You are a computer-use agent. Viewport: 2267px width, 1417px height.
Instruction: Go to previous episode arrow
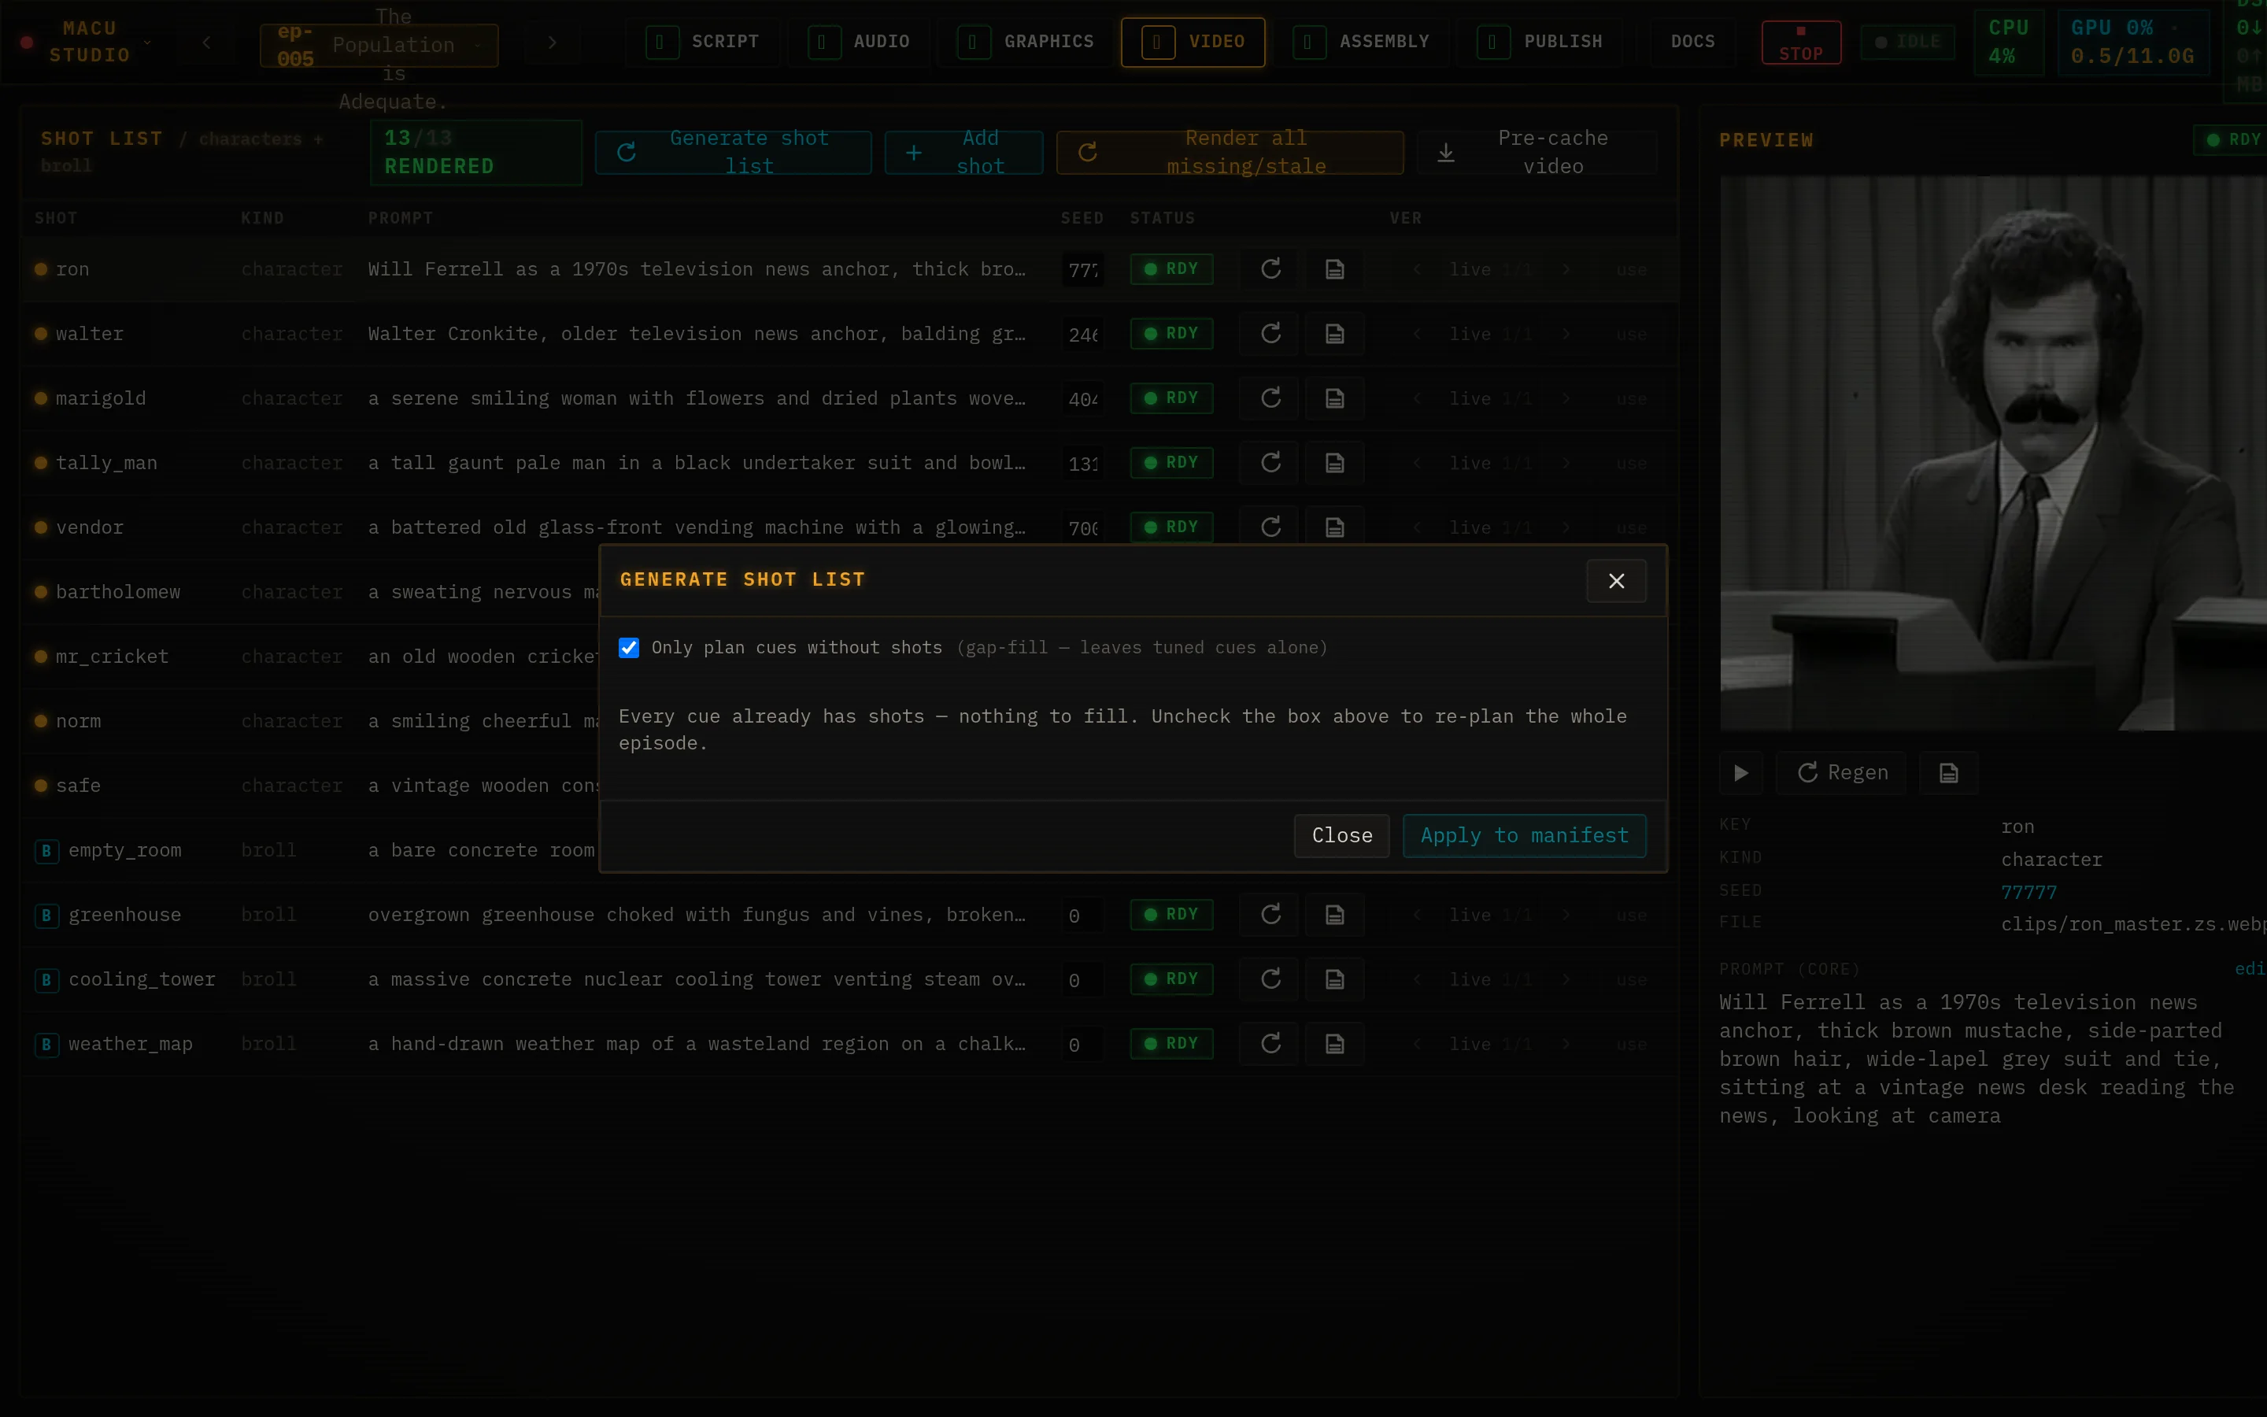(x=206, y=43)
